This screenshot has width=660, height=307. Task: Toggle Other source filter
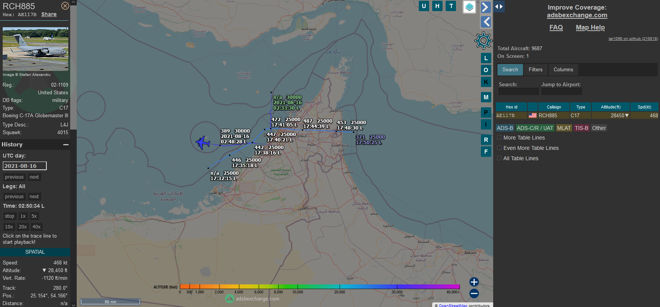tap(599, 128)
